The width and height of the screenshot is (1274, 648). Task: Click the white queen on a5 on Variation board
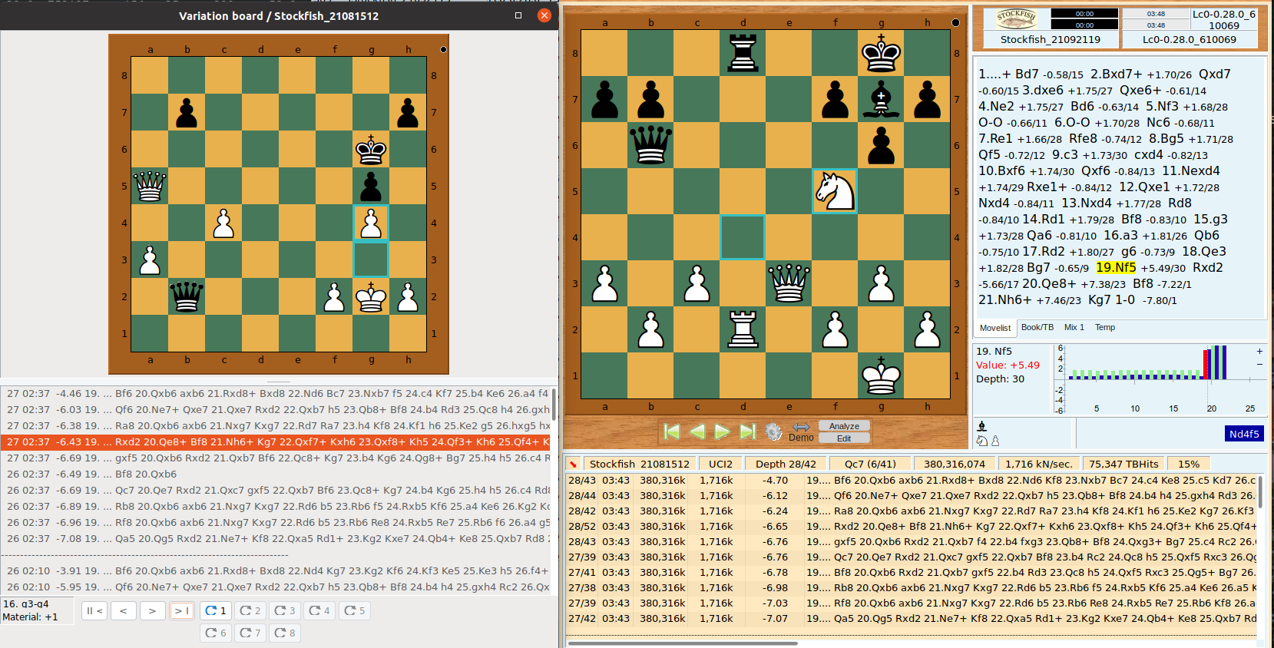150,186
